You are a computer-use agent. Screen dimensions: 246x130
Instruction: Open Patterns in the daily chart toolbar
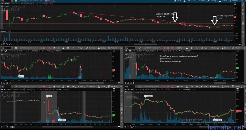(x=112, y=48)
